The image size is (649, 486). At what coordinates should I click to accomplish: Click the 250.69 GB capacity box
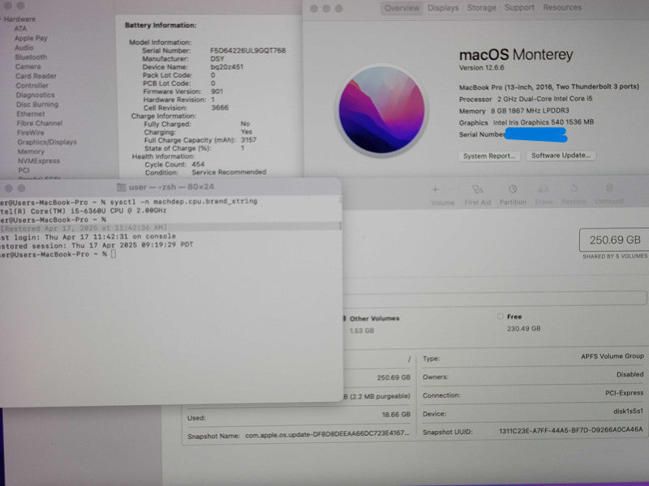tap(615, 240)
